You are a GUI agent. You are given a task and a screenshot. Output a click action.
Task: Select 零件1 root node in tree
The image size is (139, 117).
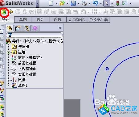pyautogui.click(x=35, y=41)
